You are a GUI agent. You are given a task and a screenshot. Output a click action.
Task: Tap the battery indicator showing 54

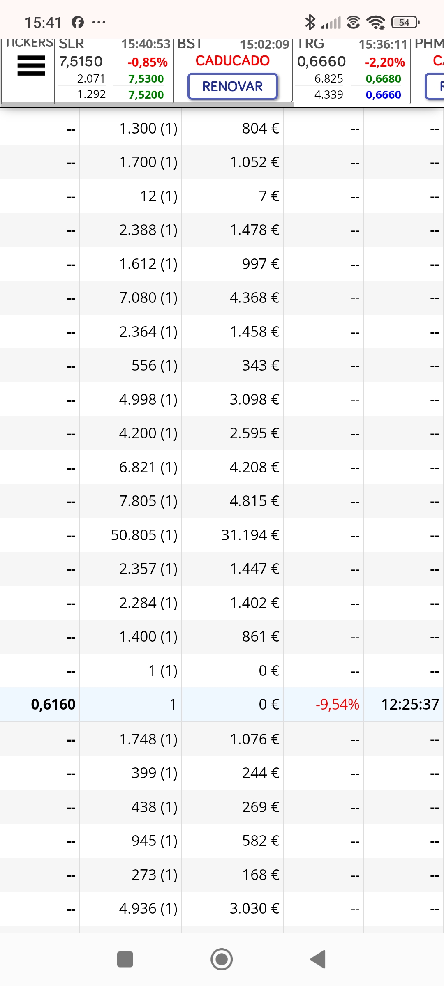tap(405, 22)
